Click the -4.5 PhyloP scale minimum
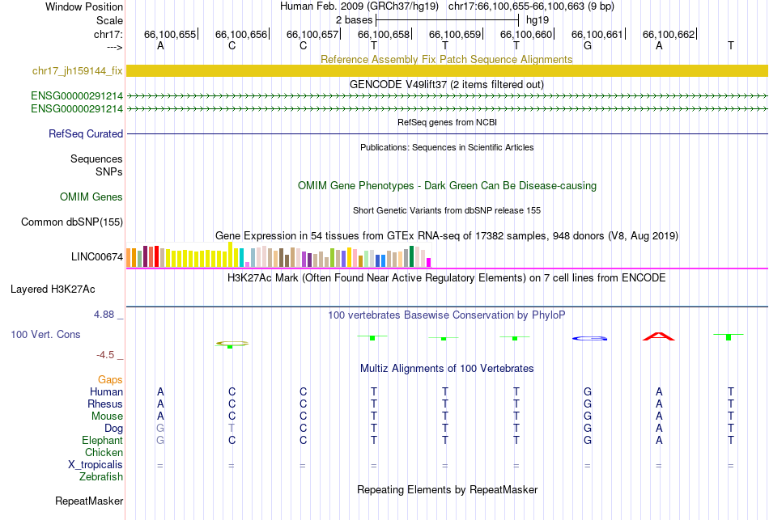The width and height of the screenshot is (769, 520). point(105,354)
